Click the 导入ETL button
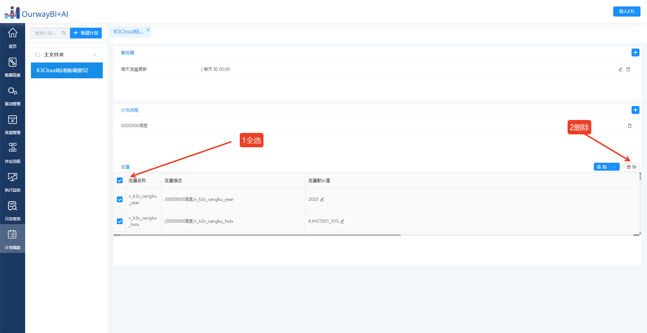This screenshot has height=333, width=647. [627, 11]
